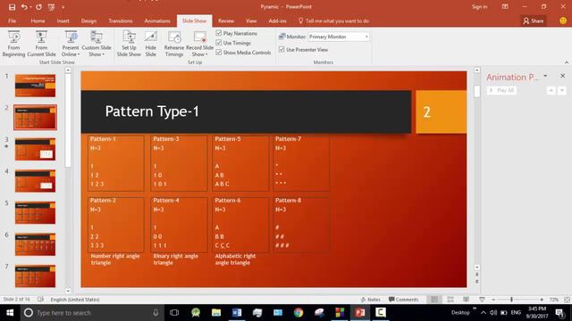Select slide 1 thumbnail

pyautogui.click(x=35, y=86)
